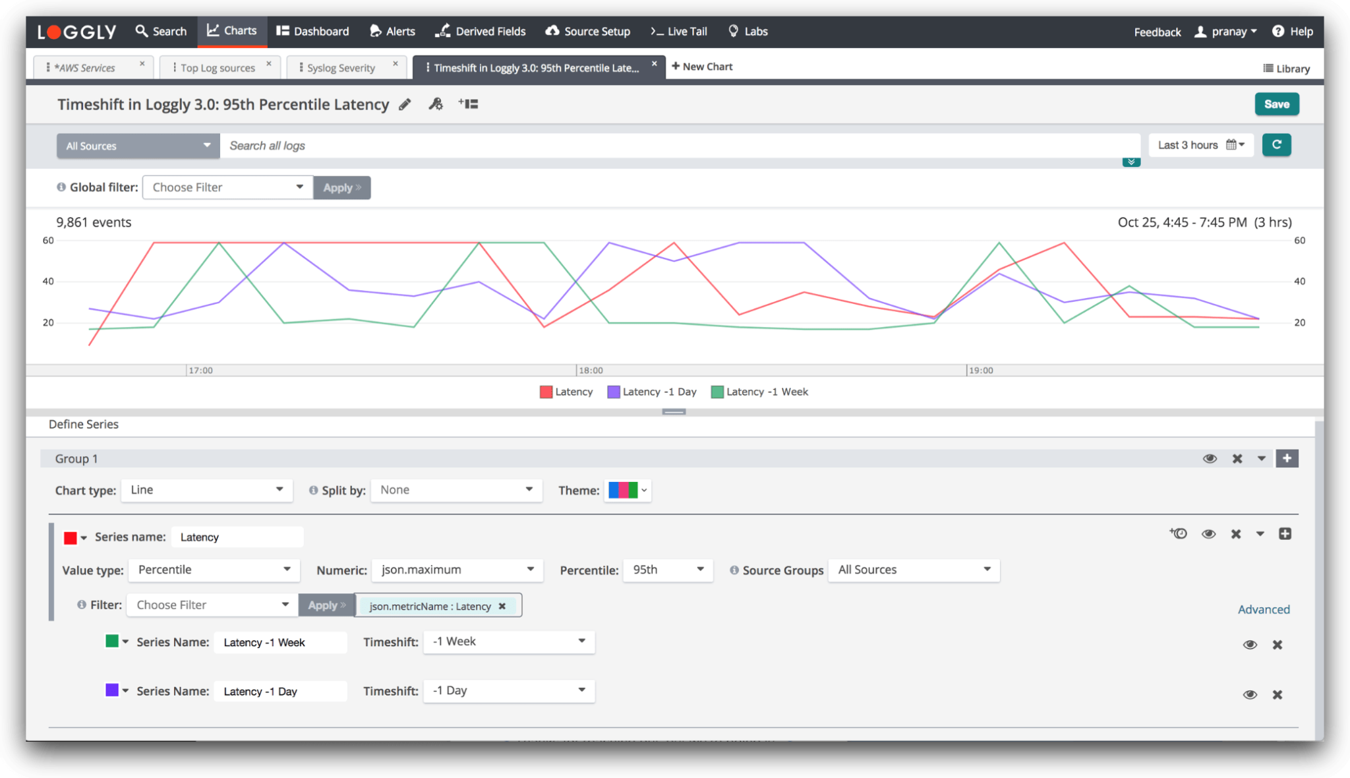This screenshot has width=1350, height=778.
Task: Open the chart Library
Action: 1285,68
